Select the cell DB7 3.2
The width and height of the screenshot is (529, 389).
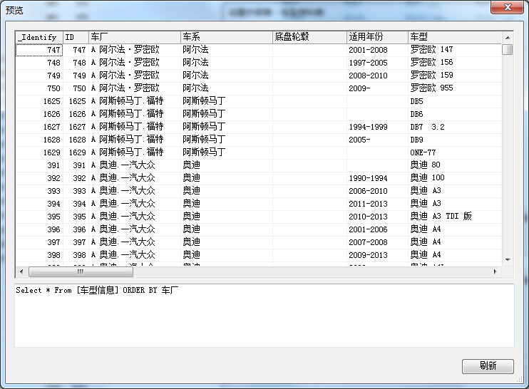click(x=455, y=127)
